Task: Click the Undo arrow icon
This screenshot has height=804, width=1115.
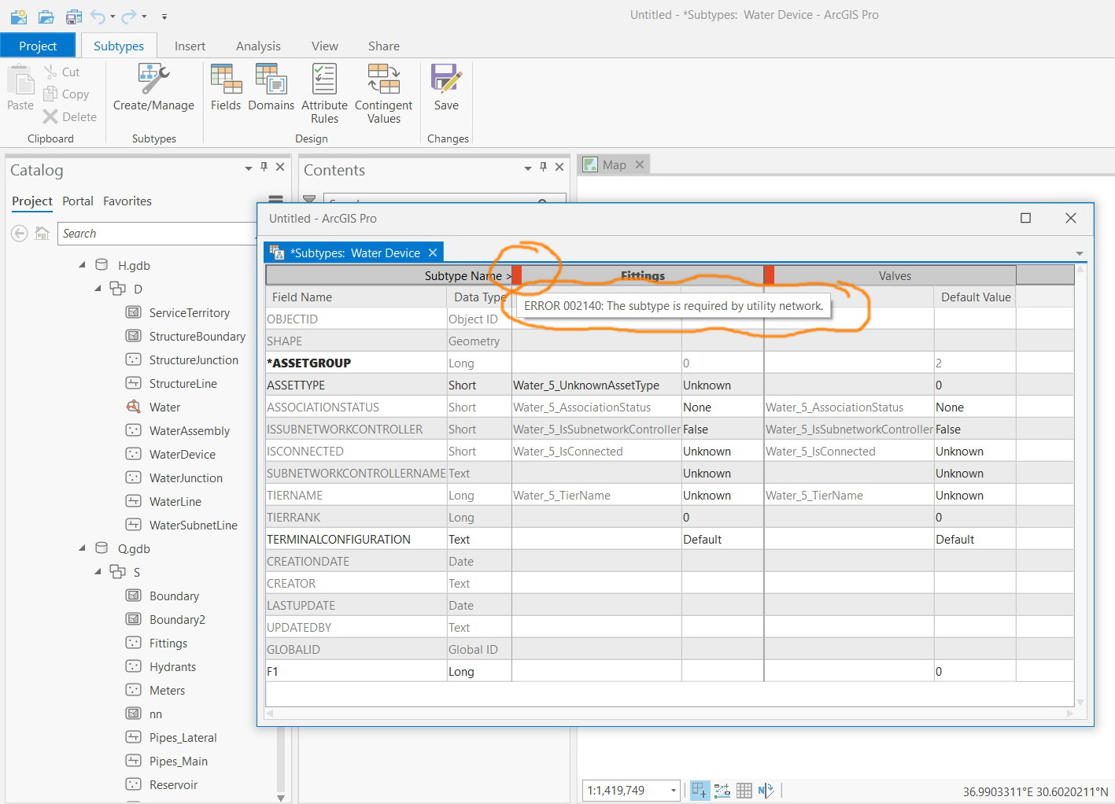Action: [98, 16]
